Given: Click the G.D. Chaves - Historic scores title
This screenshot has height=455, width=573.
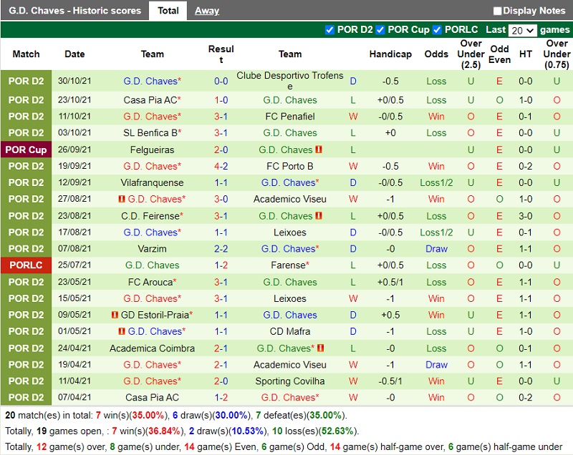Looking at the screenshot, I should 75,11.
